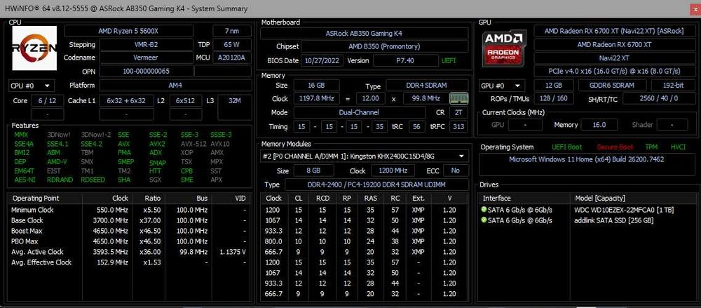Click the 7 nm process field
701x308 pixels.
tap(233, 31)
